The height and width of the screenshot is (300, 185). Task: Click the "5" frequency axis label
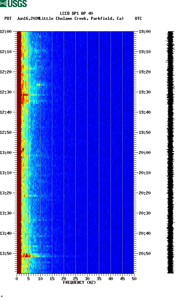28,279
